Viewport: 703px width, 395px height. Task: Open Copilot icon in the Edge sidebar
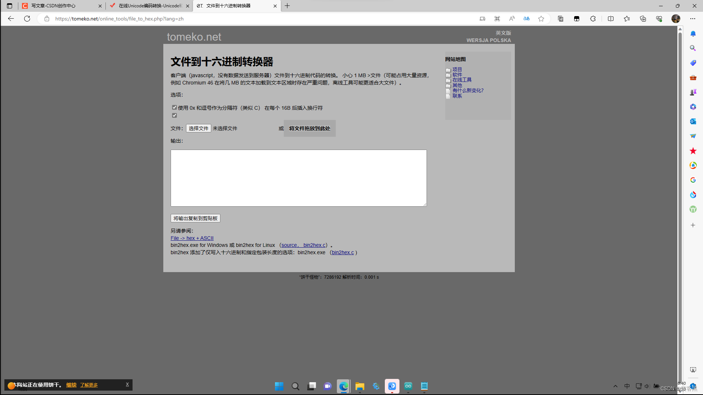click(x=693, y=106)
